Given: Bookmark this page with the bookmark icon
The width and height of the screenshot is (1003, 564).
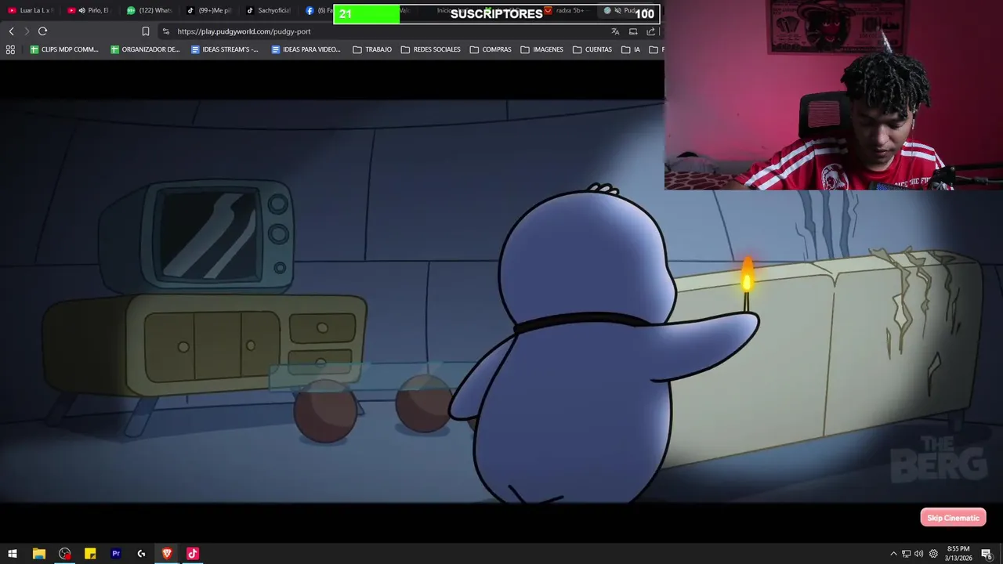Looking at the screenshot, I should (x=145, y=31).
